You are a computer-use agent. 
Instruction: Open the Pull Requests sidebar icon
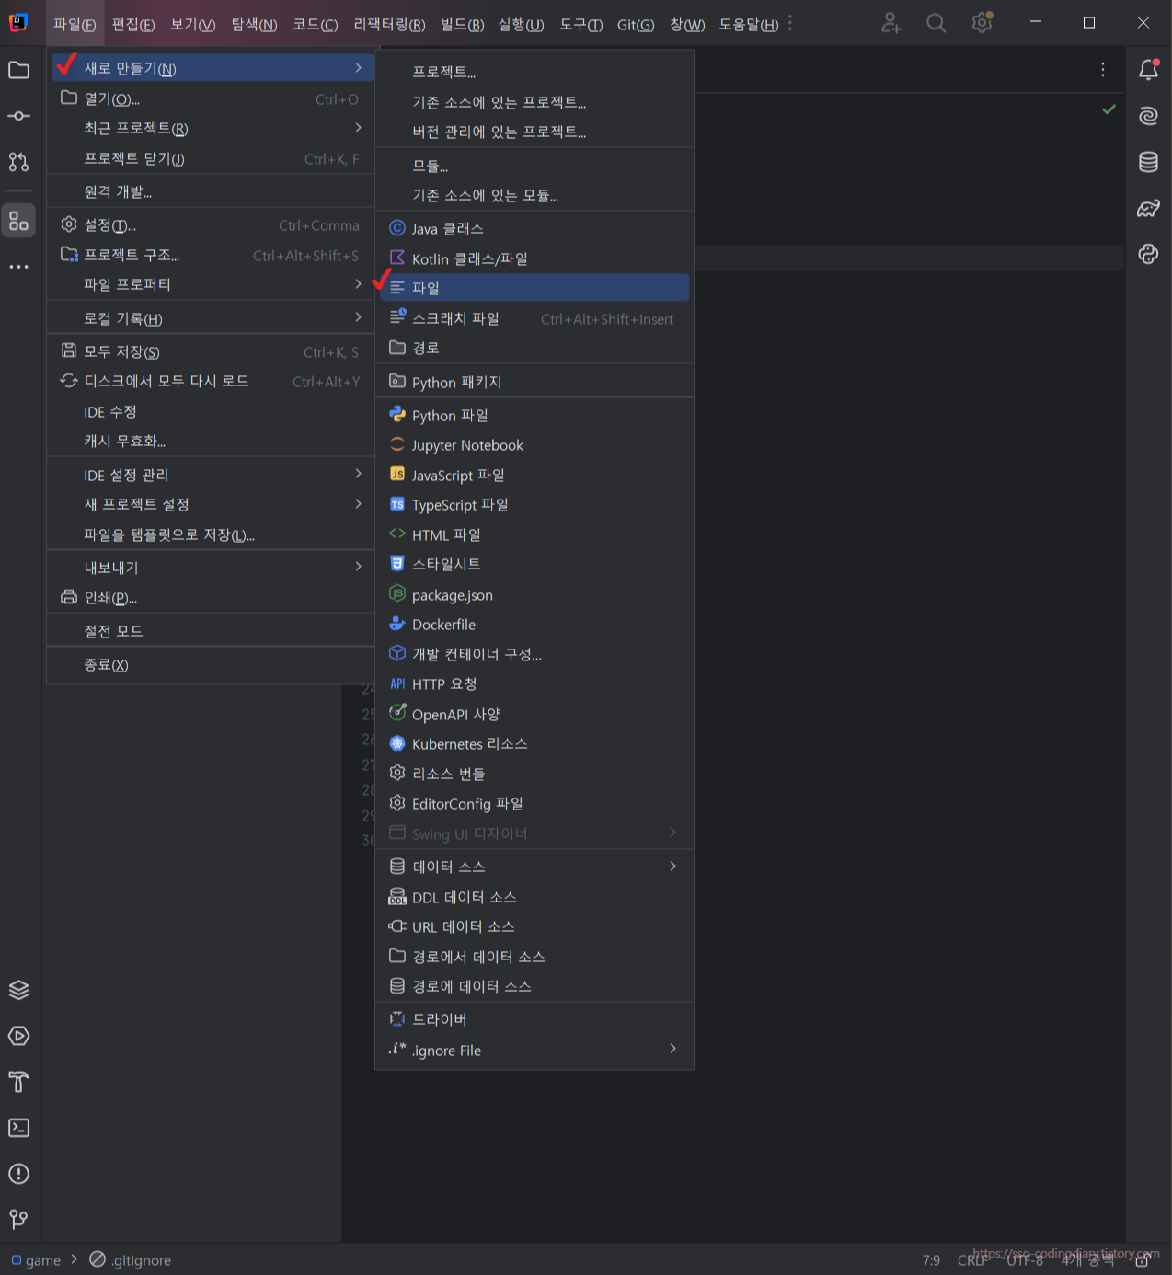tap(18, 162)
